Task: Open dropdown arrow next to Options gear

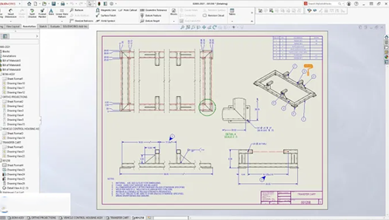Action: [x=115, y=4]
